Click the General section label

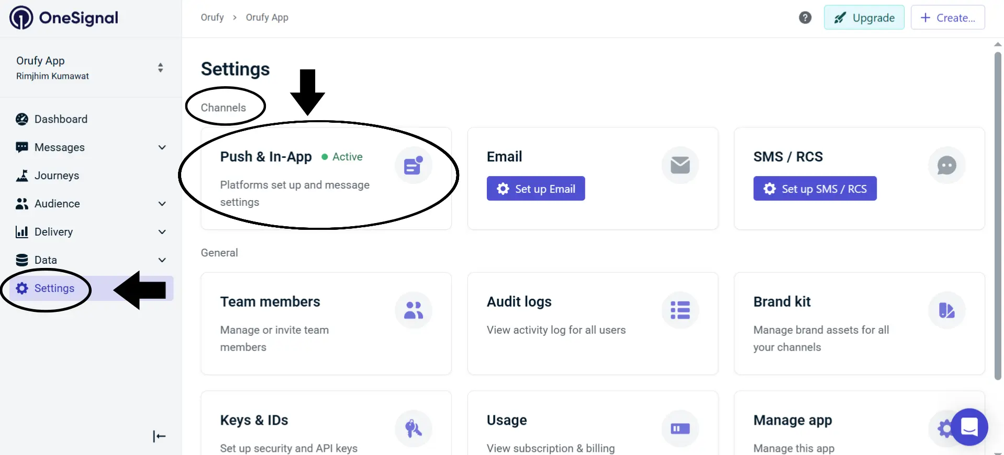point(219,253)
